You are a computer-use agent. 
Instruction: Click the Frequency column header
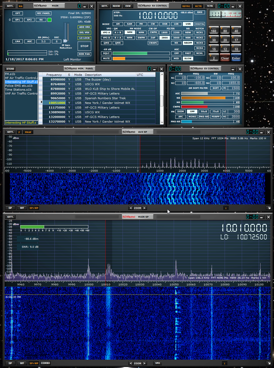54,75
